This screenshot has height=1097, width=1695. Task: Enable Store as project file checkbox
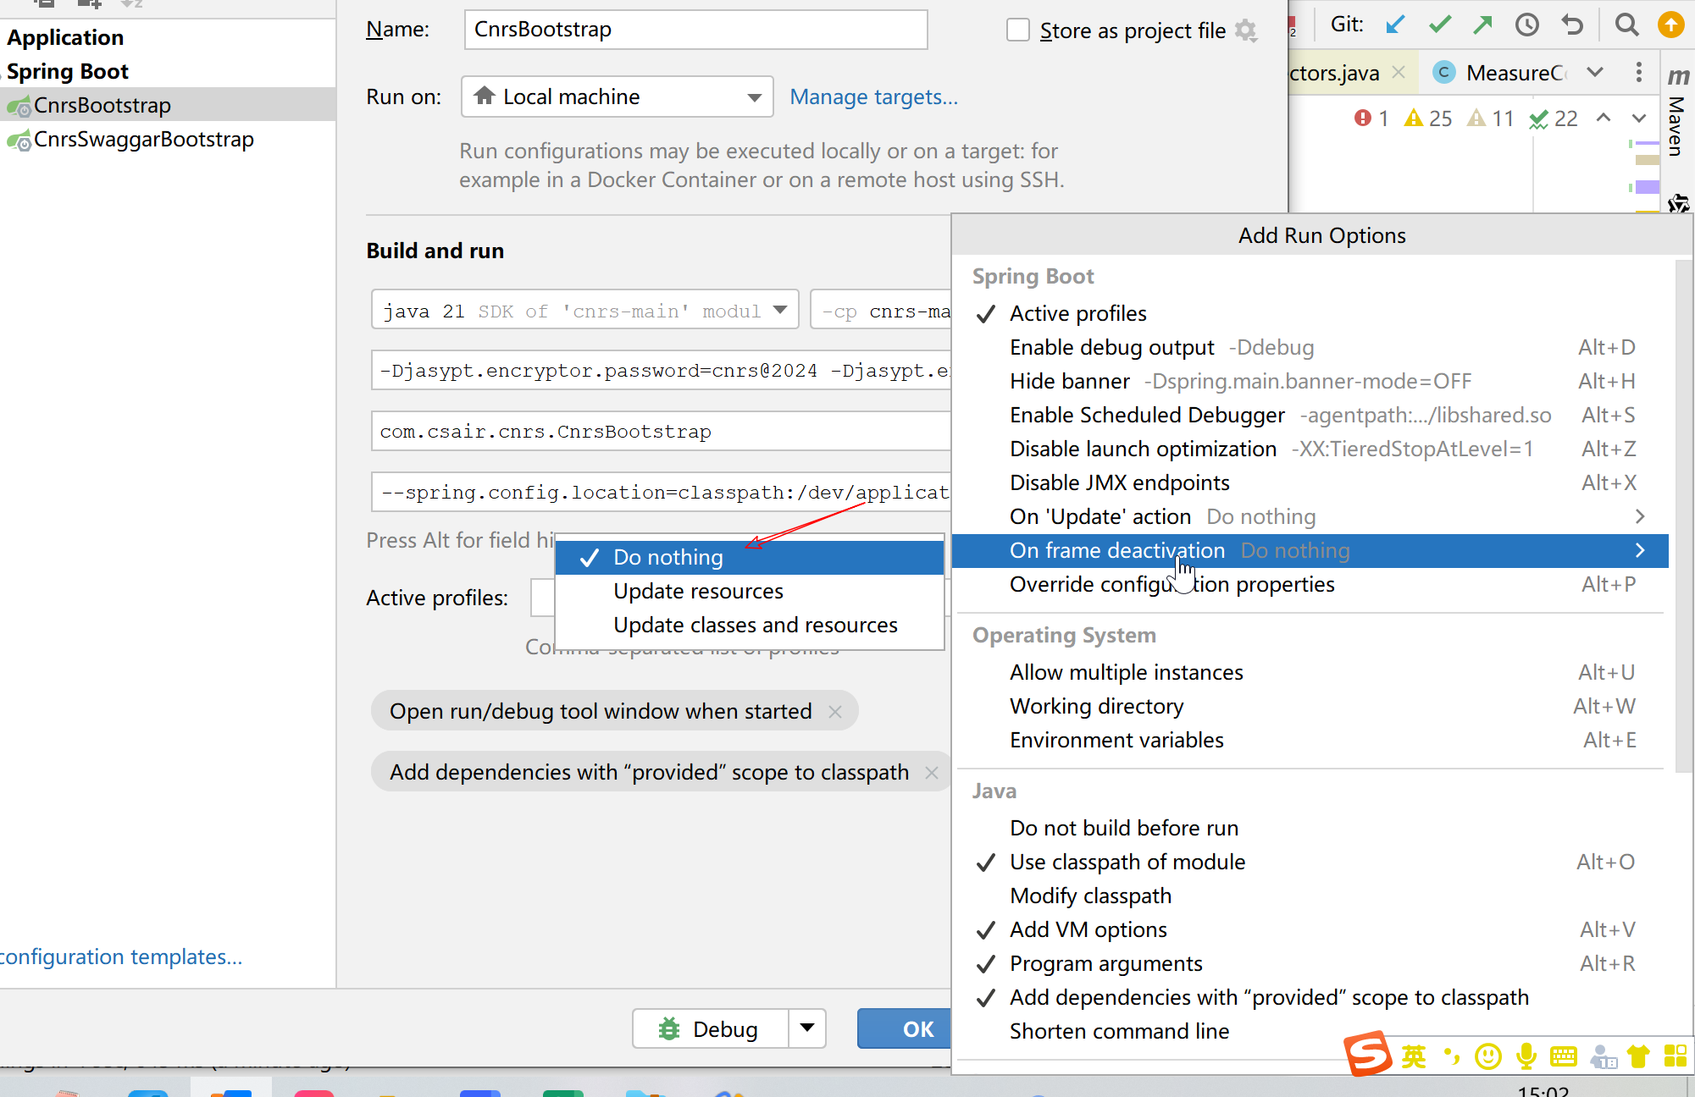[1017, 30]
